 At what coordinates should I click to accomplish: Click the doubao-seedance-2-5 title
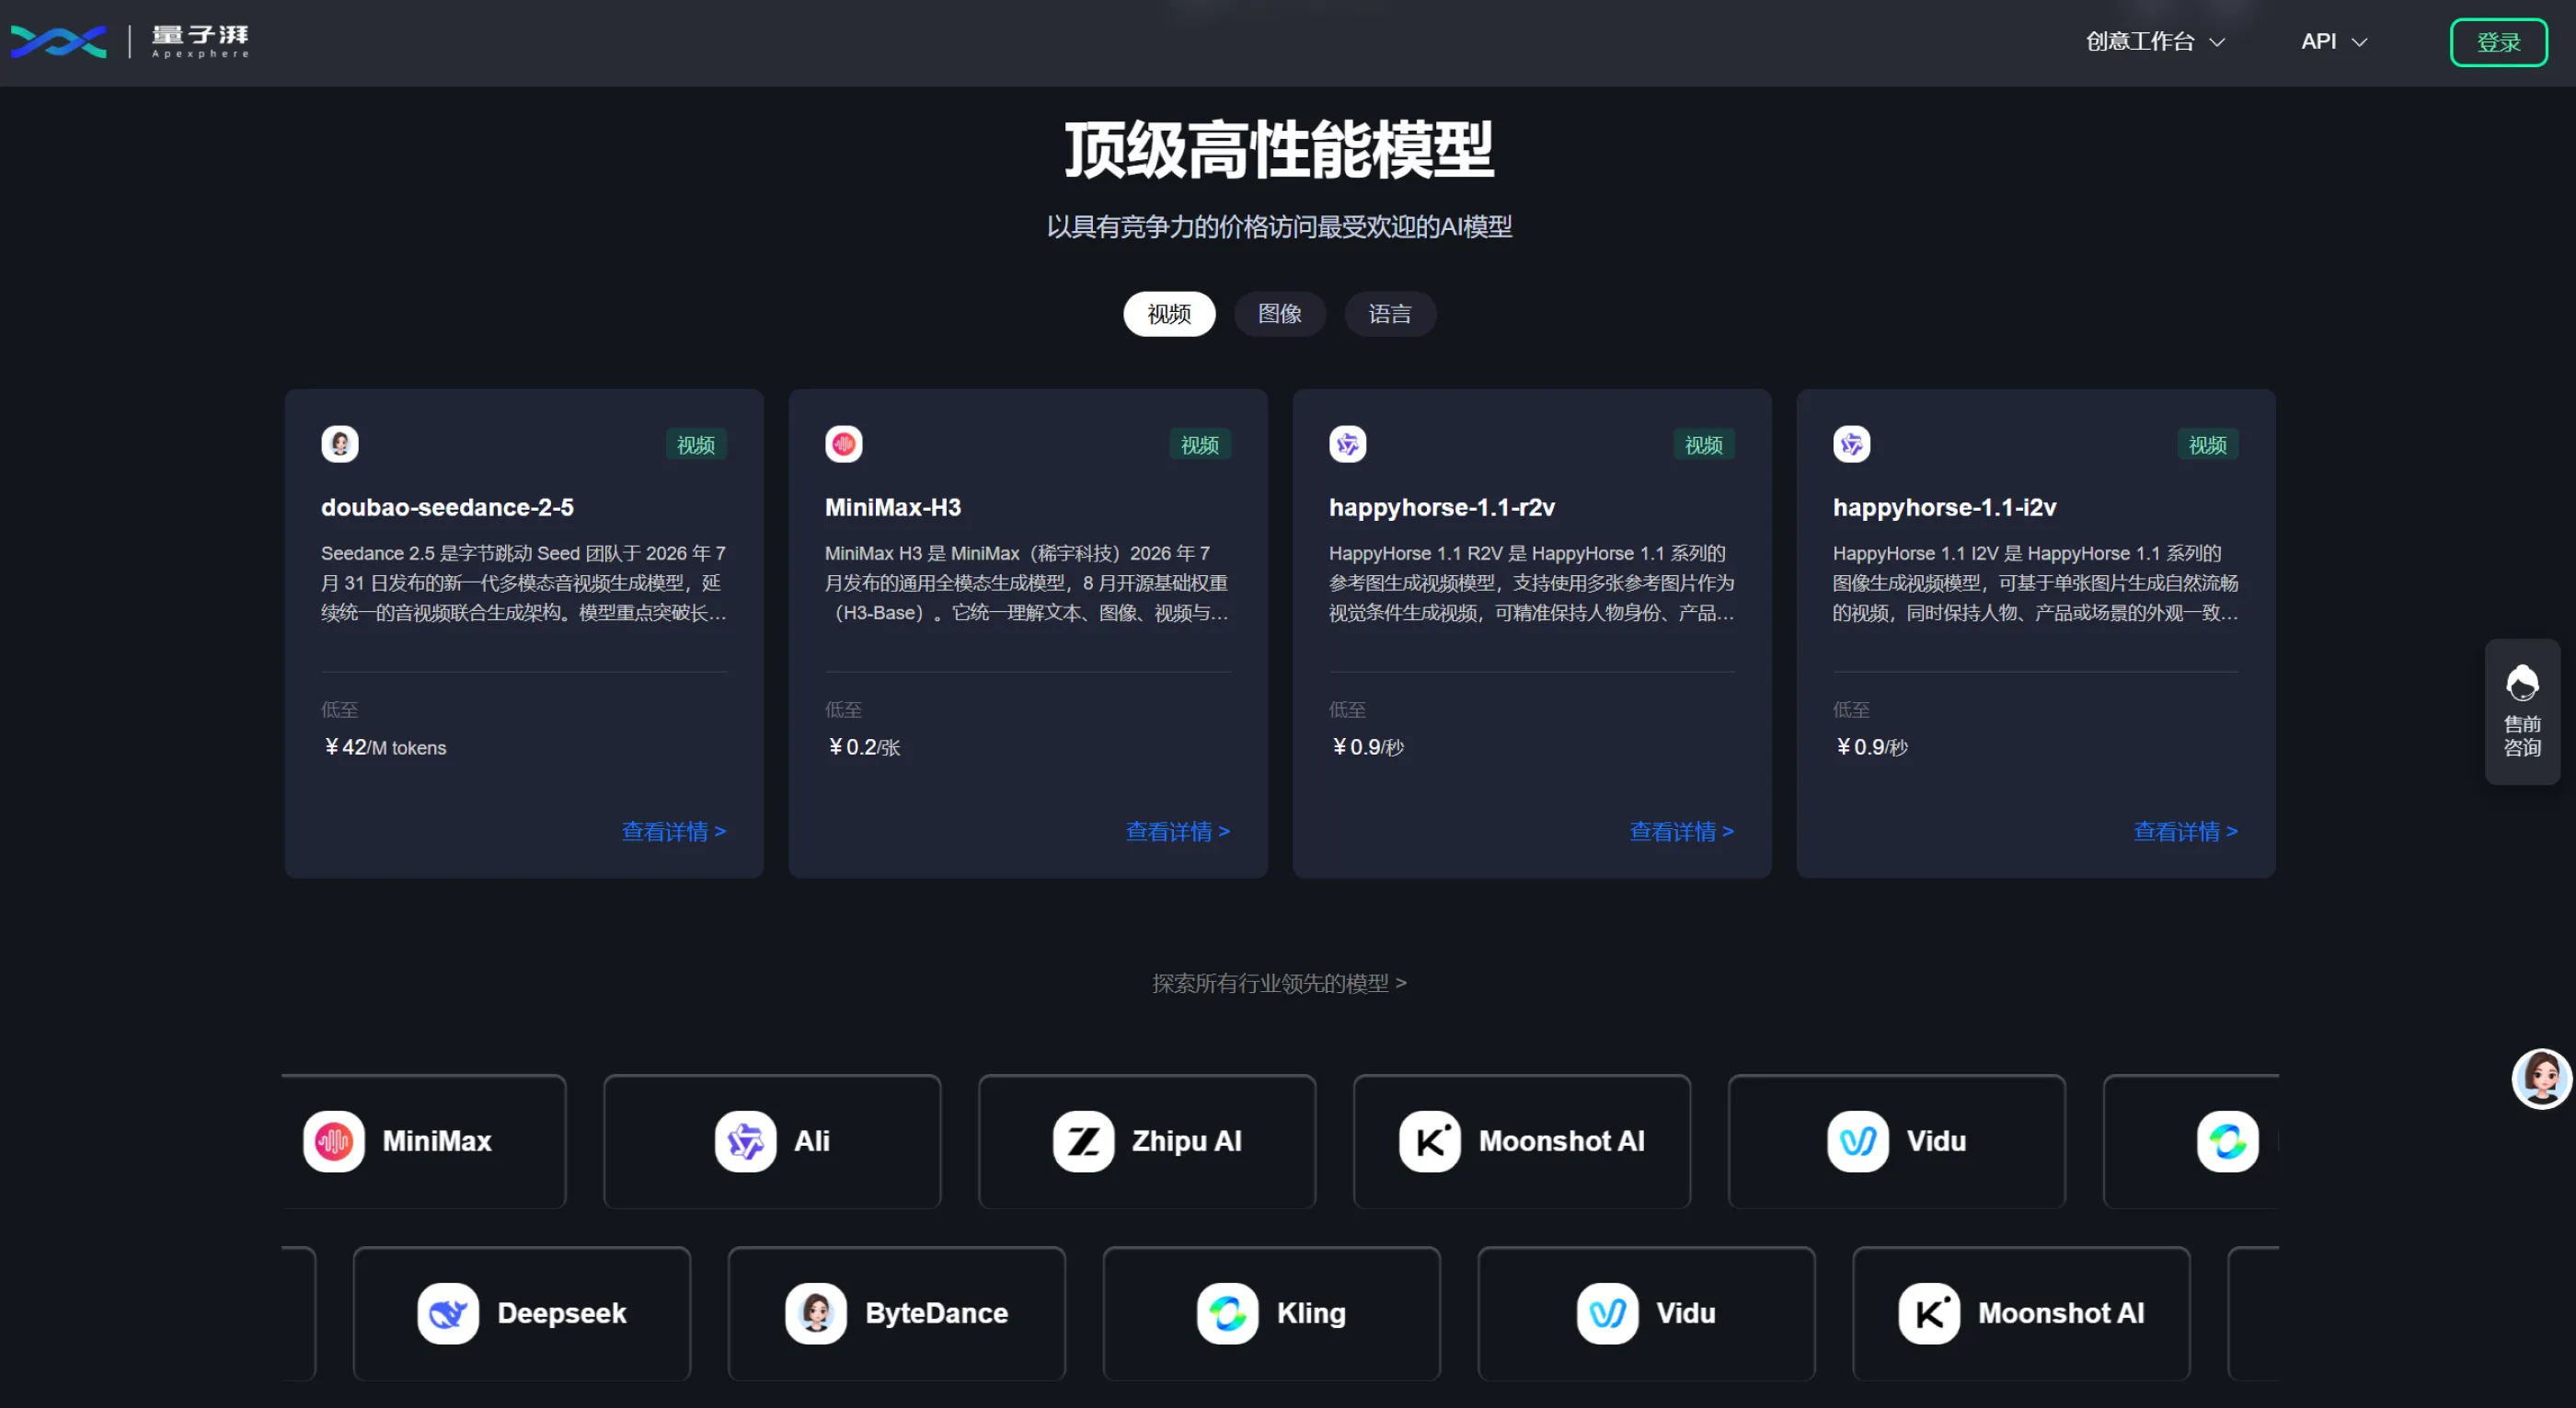click(x=447, y=507)
